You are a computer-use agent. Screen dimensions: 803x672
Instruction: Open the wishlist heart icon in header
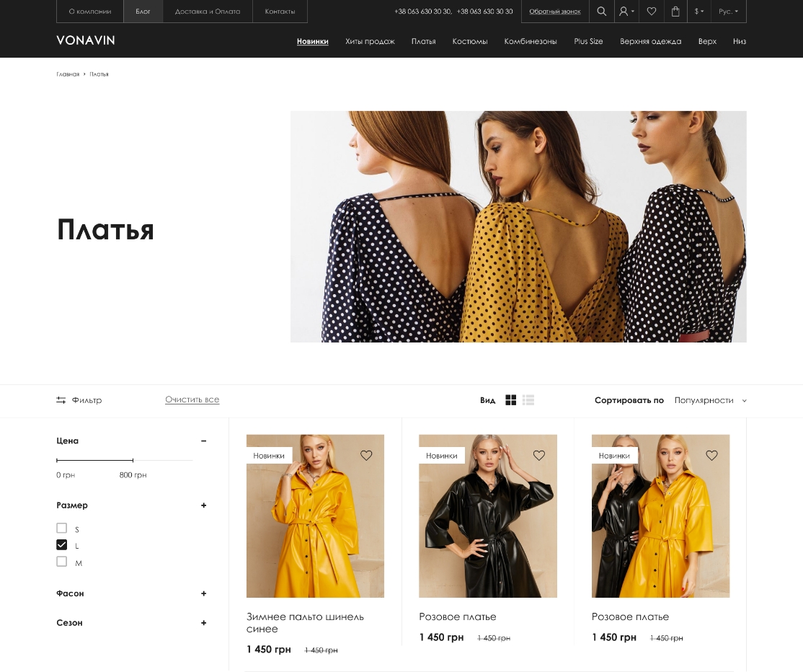tap(650, 12)
